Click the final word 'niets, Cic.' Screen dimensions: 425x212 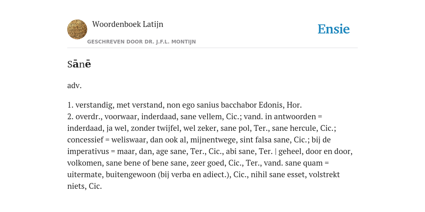tap(85, 186)
